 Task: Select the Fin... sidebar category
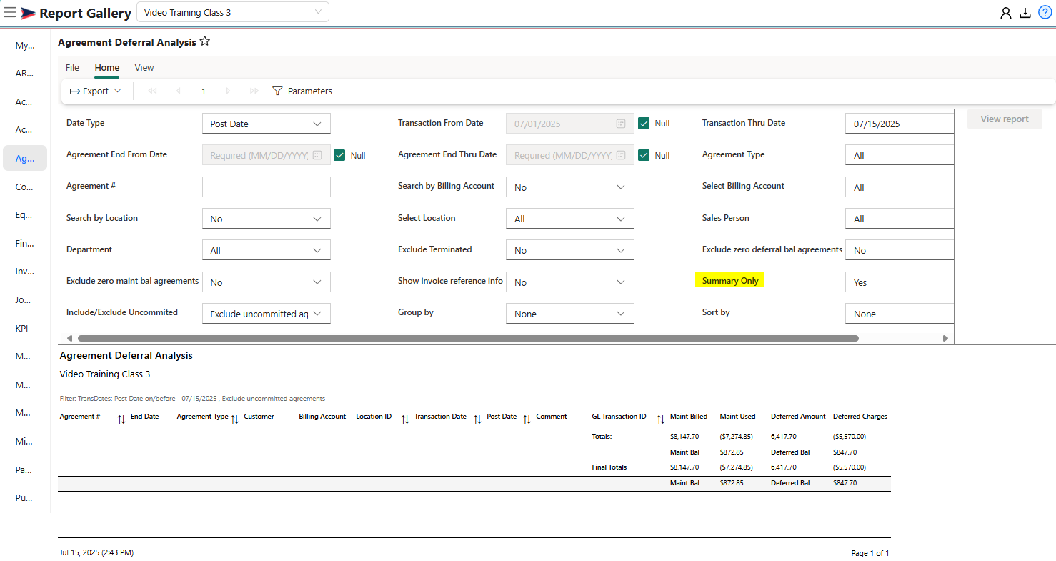pyautogui.click(x=25, y=243)
